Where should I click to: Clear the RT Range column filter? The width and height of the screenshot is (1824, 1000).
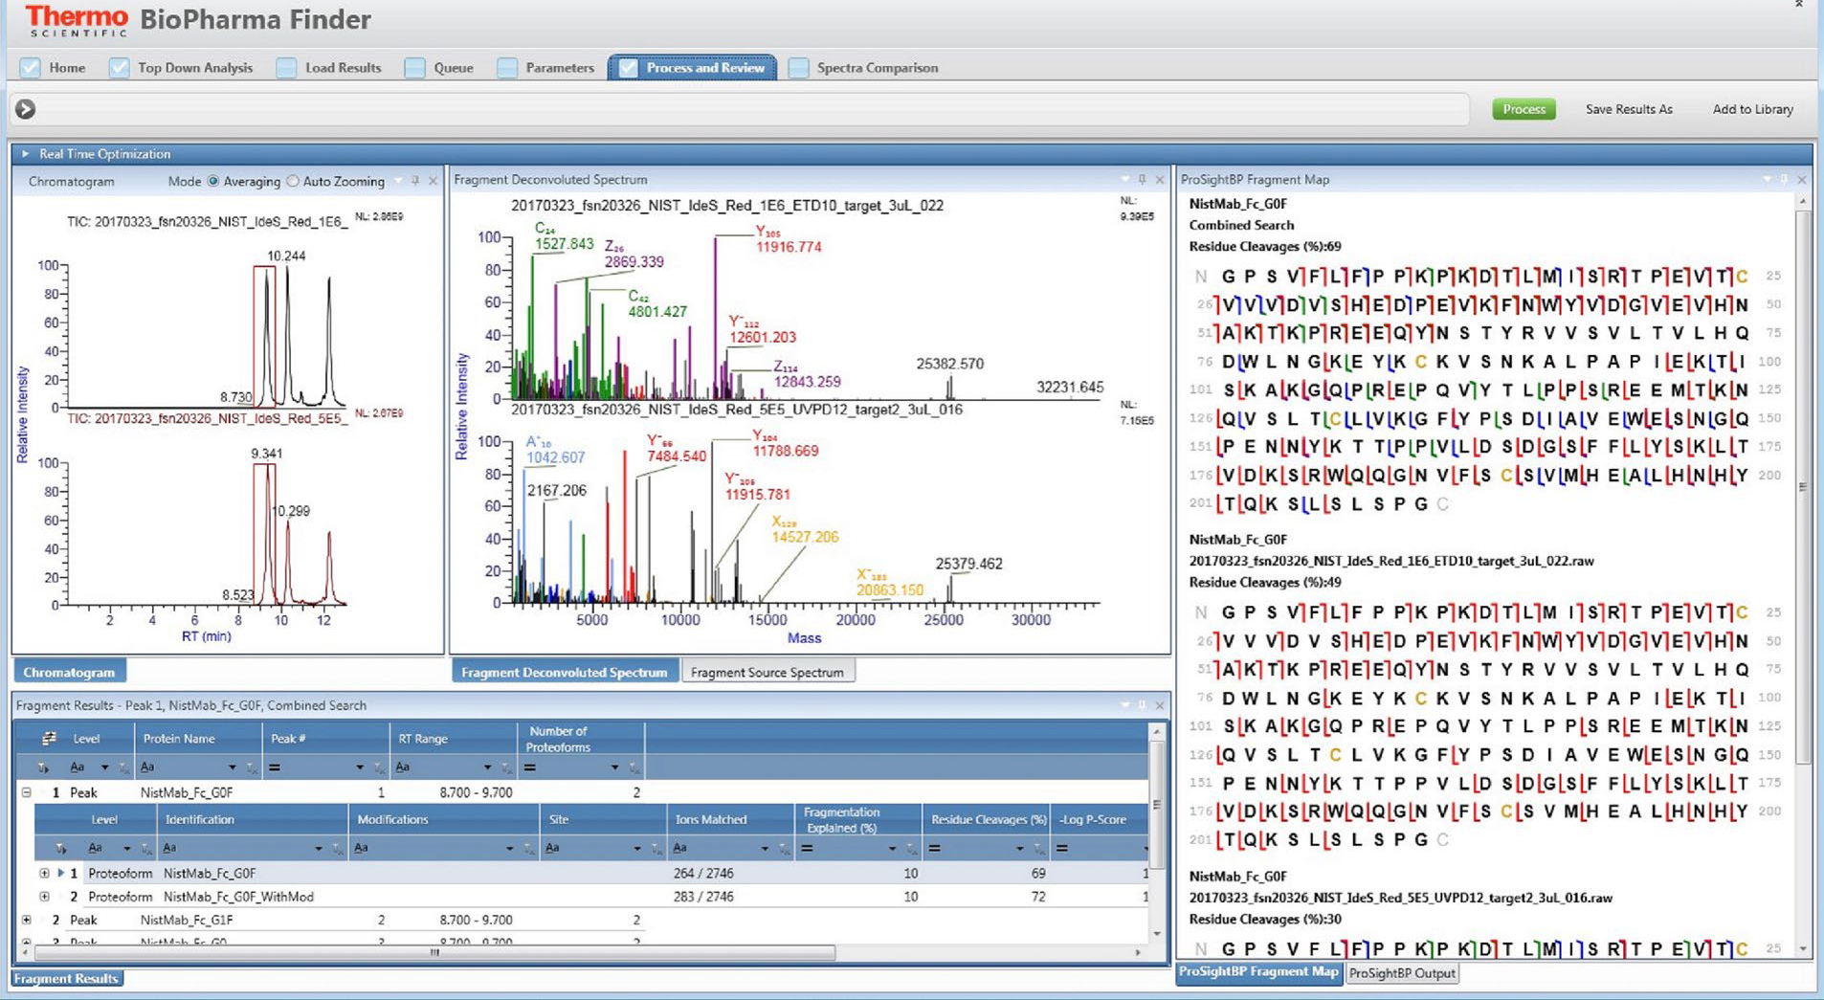coord(506,767)
